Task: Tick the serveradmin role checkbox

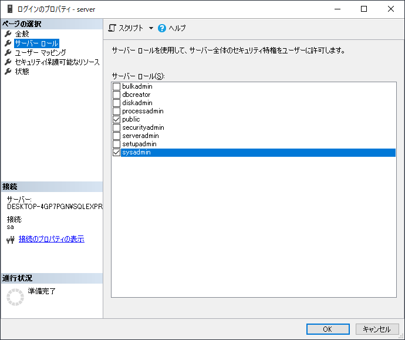Action: click(116, 136)
